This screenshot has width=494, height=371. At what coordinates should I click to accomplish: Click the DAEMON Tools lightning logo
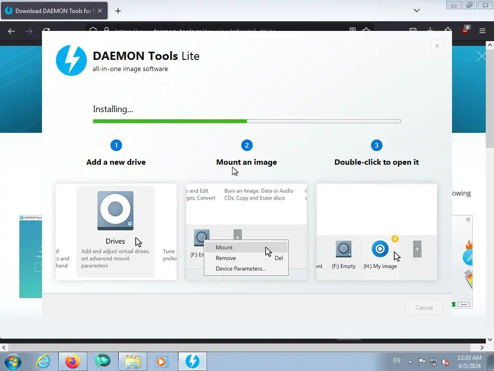(x=71, y=60)
